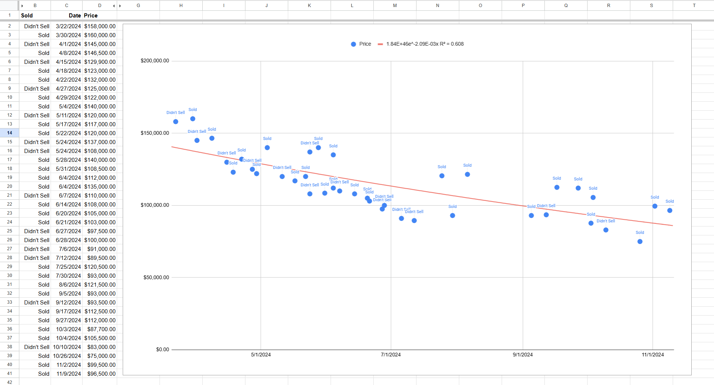Click unhide arrow on left edge of column G

120,6
